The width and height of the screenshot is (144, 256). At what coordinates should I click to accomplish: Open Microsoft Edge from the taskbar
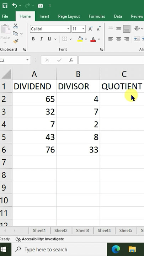(116, 249)
